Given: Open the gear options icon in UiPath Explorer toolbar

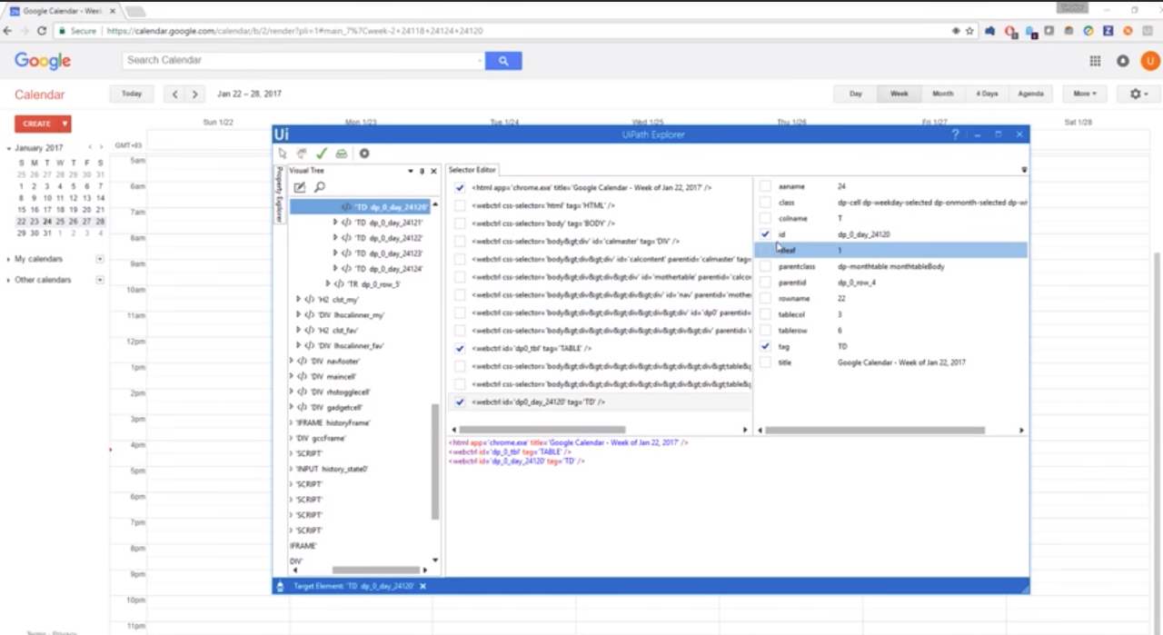Looking at the screenshot, I should [364, 154].
